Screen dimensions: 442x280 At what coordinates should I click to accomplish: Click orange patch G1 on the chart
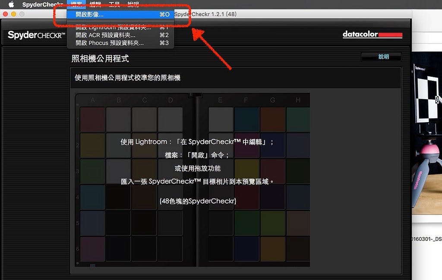pos(273,119)
